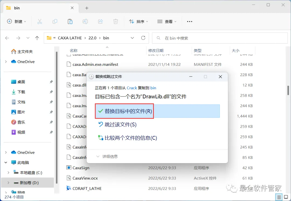
Task: Open the 新建 (New) menu
Action: 16,21
